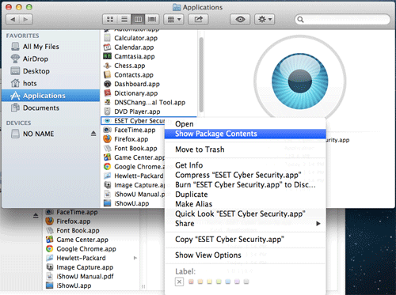This screenshot has width=396, height=295.
Task: Clear label with the X swatch
Action: point(179,282)
